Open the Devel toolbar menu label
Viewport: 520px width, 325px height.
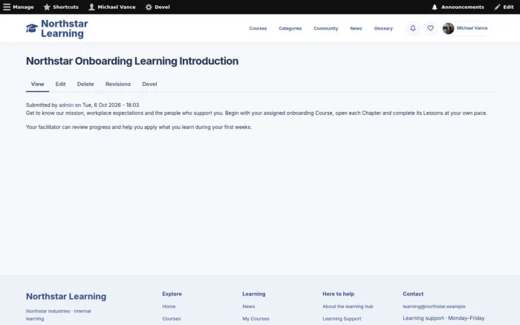point(162,7)
